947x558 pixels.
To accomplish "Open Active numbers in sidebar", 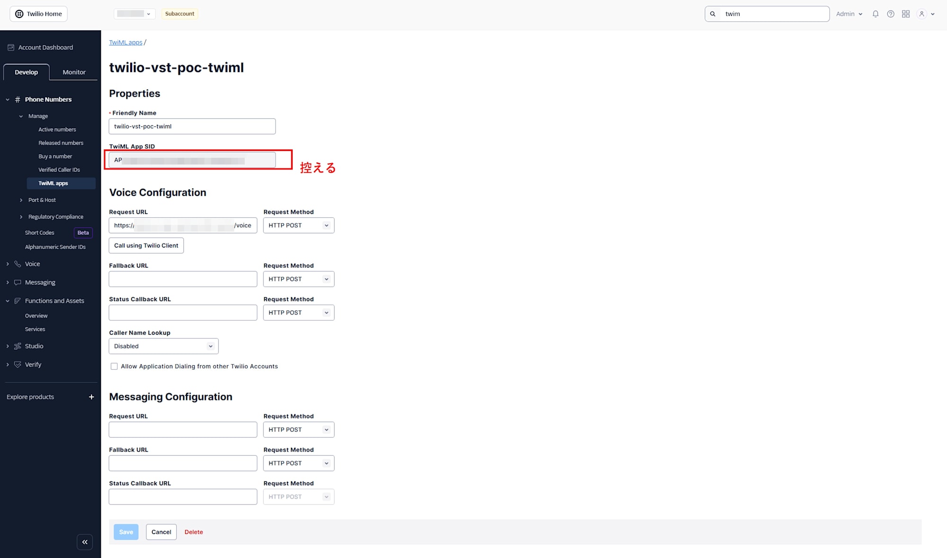I will coord(57,129).
